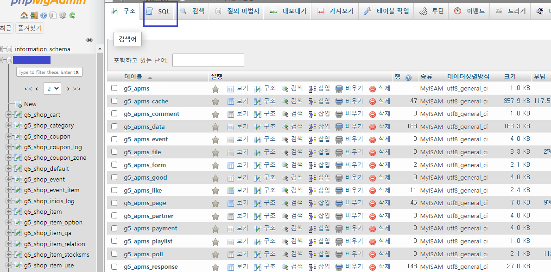Click the 즐겨찾기 favorites button
Screen dimensions: 551x272
click(x=29, y=29)
